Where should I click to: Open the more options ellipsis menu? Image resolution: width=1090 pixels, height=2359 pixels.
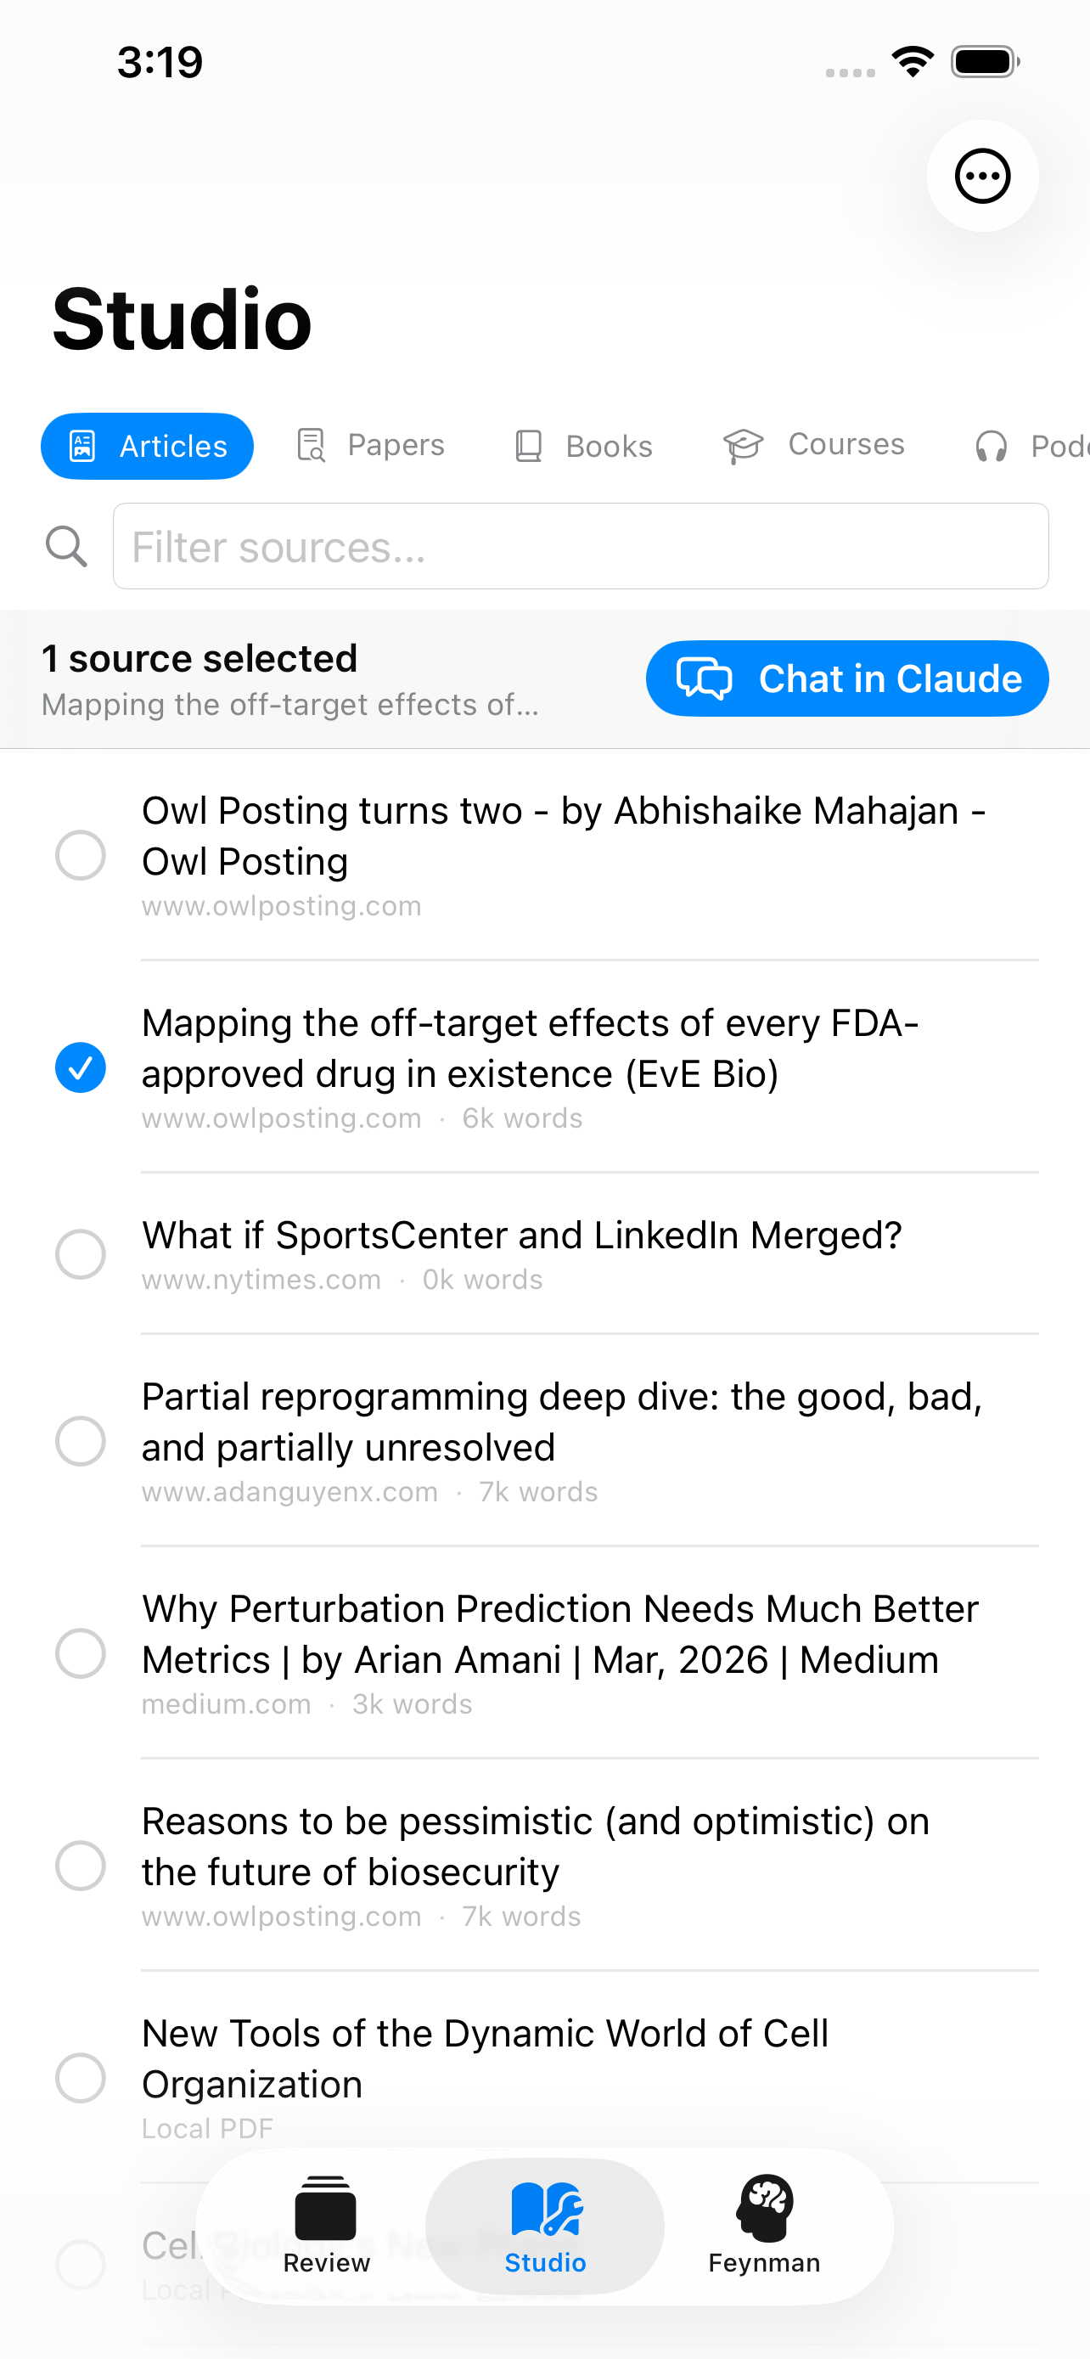pyautogui.click(x=982, y=176)
